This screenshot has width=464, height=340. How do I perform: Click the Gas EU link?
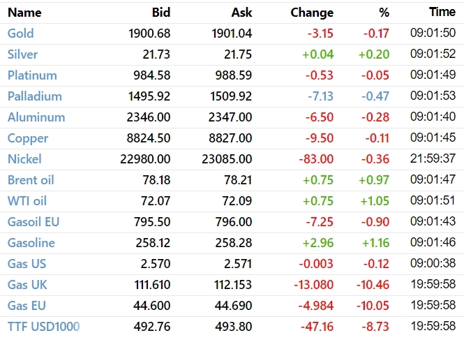25,306
